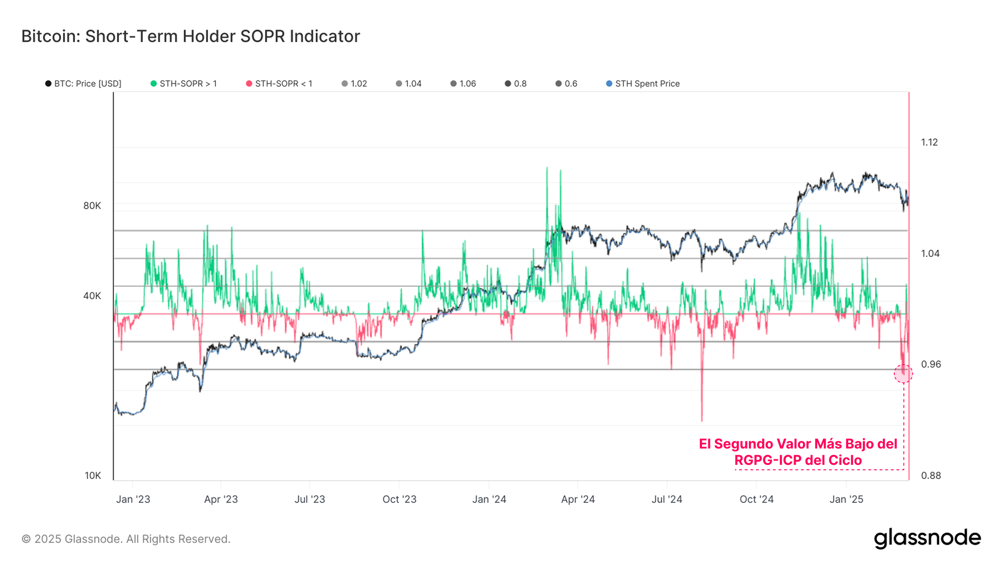
Task: Toggle the STH-SOPR < 1 legend series
Action: pos(284,84)
